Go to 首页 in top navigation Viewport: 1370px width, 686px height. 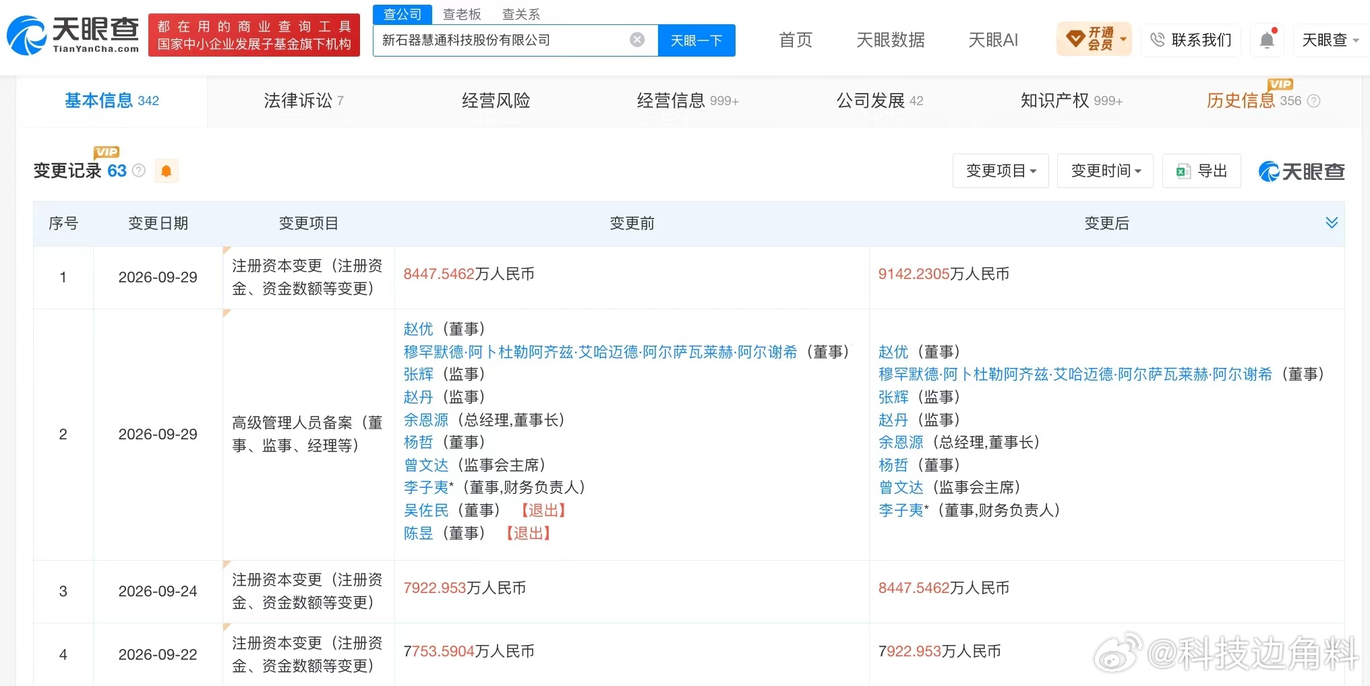click(796, 40)
